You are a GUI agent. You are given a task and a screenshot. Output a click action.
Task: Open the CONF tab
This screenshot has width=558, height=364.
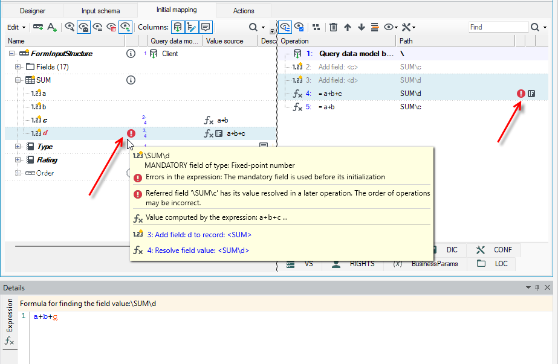494,250
